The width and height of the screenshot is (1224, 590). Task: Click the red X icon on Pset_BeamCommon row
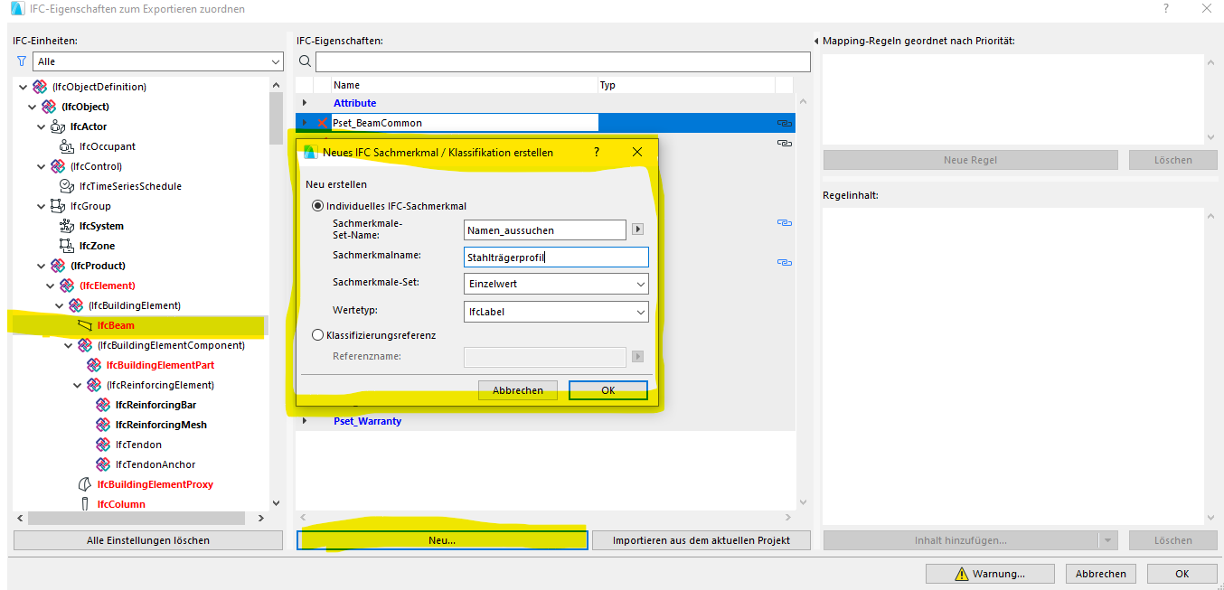(x=322, y=123)
